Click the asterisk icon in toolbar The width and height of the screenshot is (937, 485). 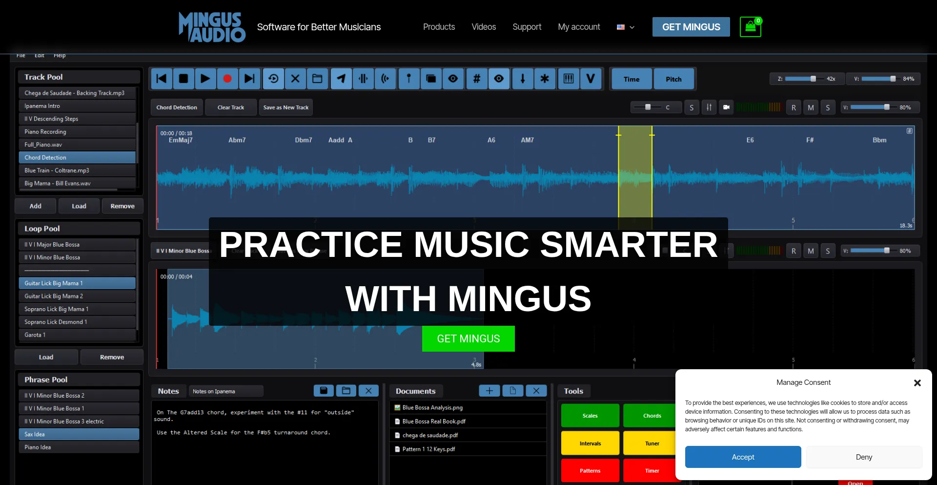coord(545,79)
